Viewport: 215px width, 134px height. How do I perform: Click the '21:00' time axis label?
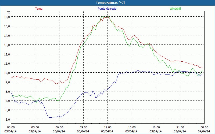coord(180,128)
